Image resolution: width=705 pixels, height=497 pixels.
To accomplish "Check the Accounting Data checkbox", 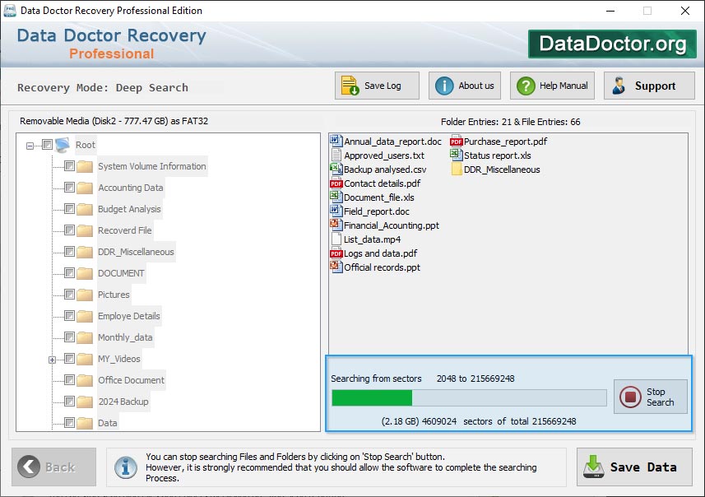I will click(x=69, y=187).
